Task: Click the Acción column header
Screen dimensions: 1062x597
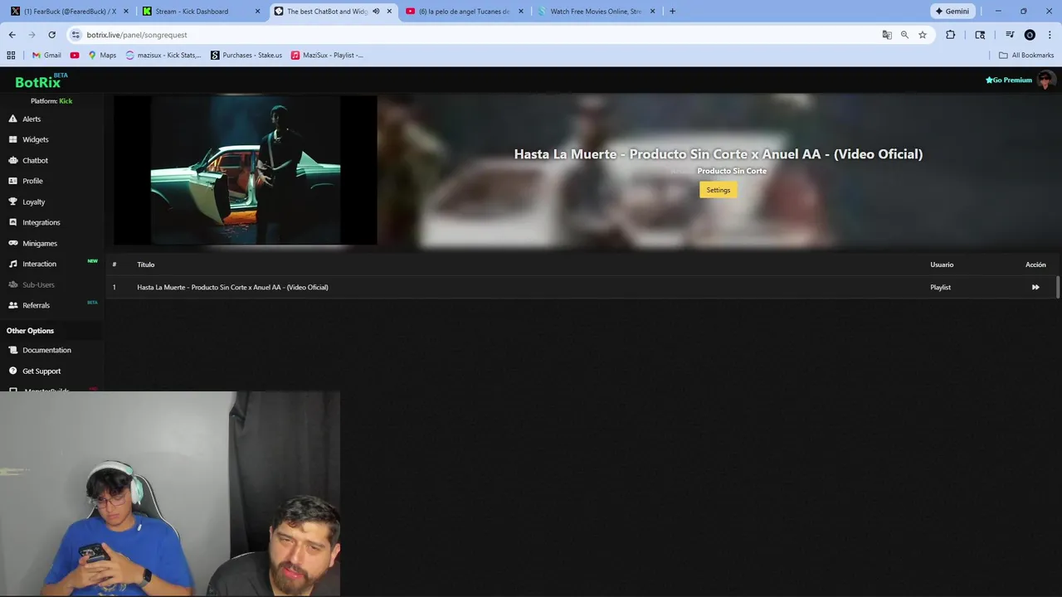Action: (1035, 265)
